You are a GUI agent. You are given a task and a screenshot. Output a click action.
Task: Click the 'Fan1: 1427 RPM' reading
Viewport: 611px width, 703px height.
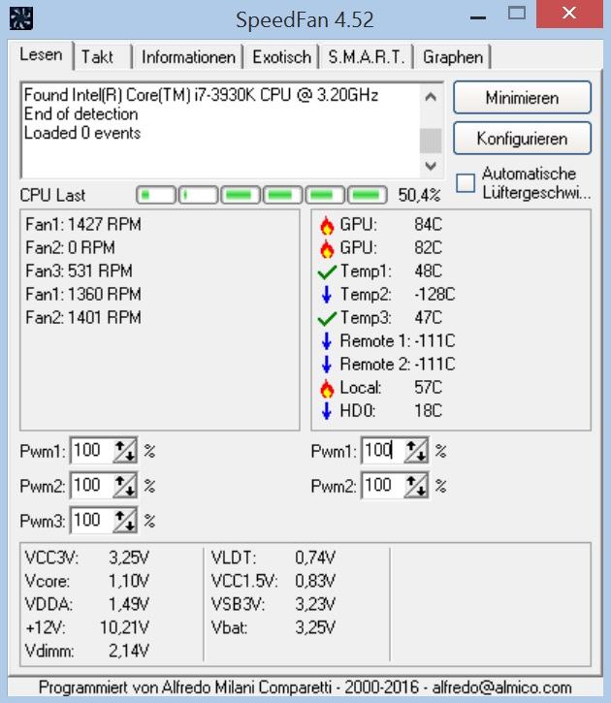(83, 224)
